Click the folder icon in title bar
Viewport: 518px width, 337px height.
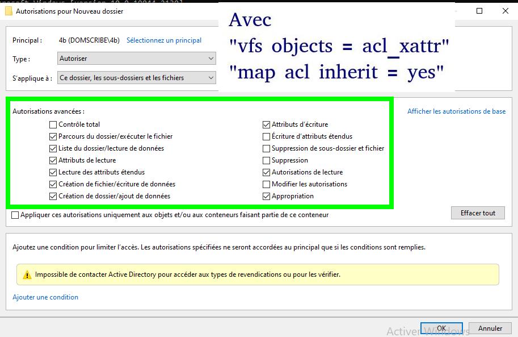point(9,11)
